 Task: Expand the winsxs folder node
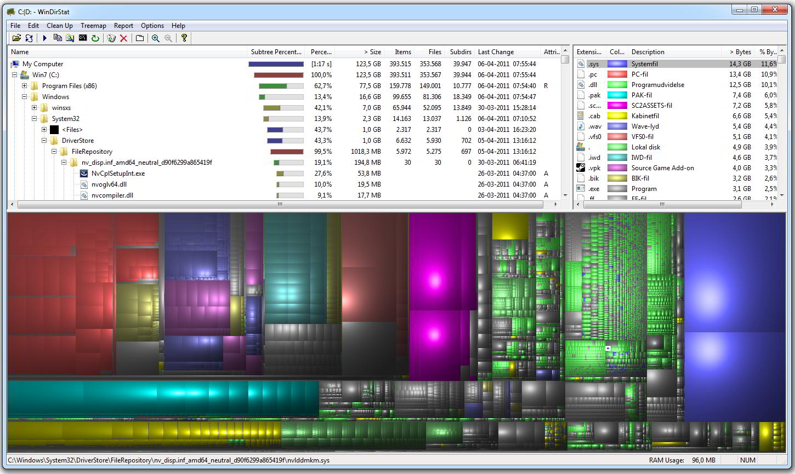(x=34, y=108)
